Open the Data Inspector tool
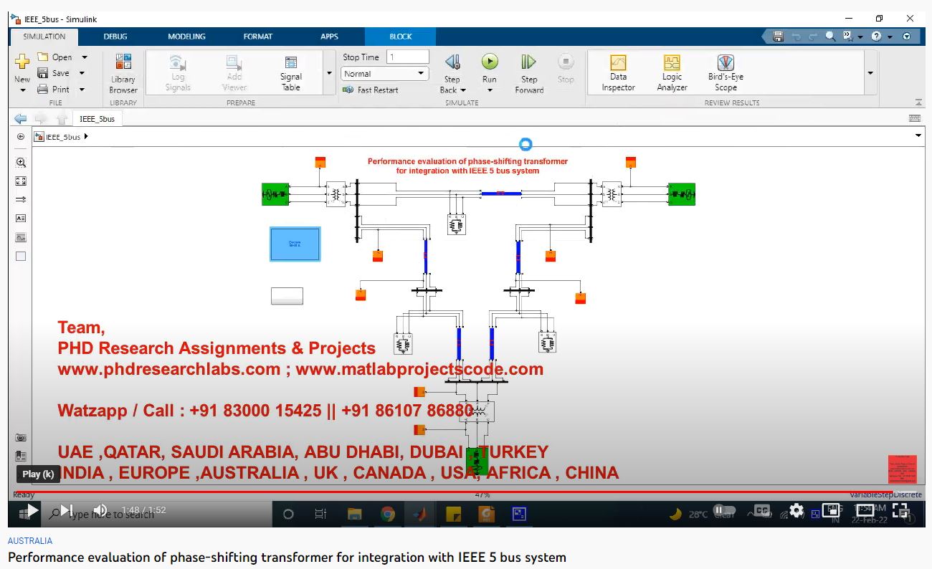The image size is (932, 569). pos(618,73)
